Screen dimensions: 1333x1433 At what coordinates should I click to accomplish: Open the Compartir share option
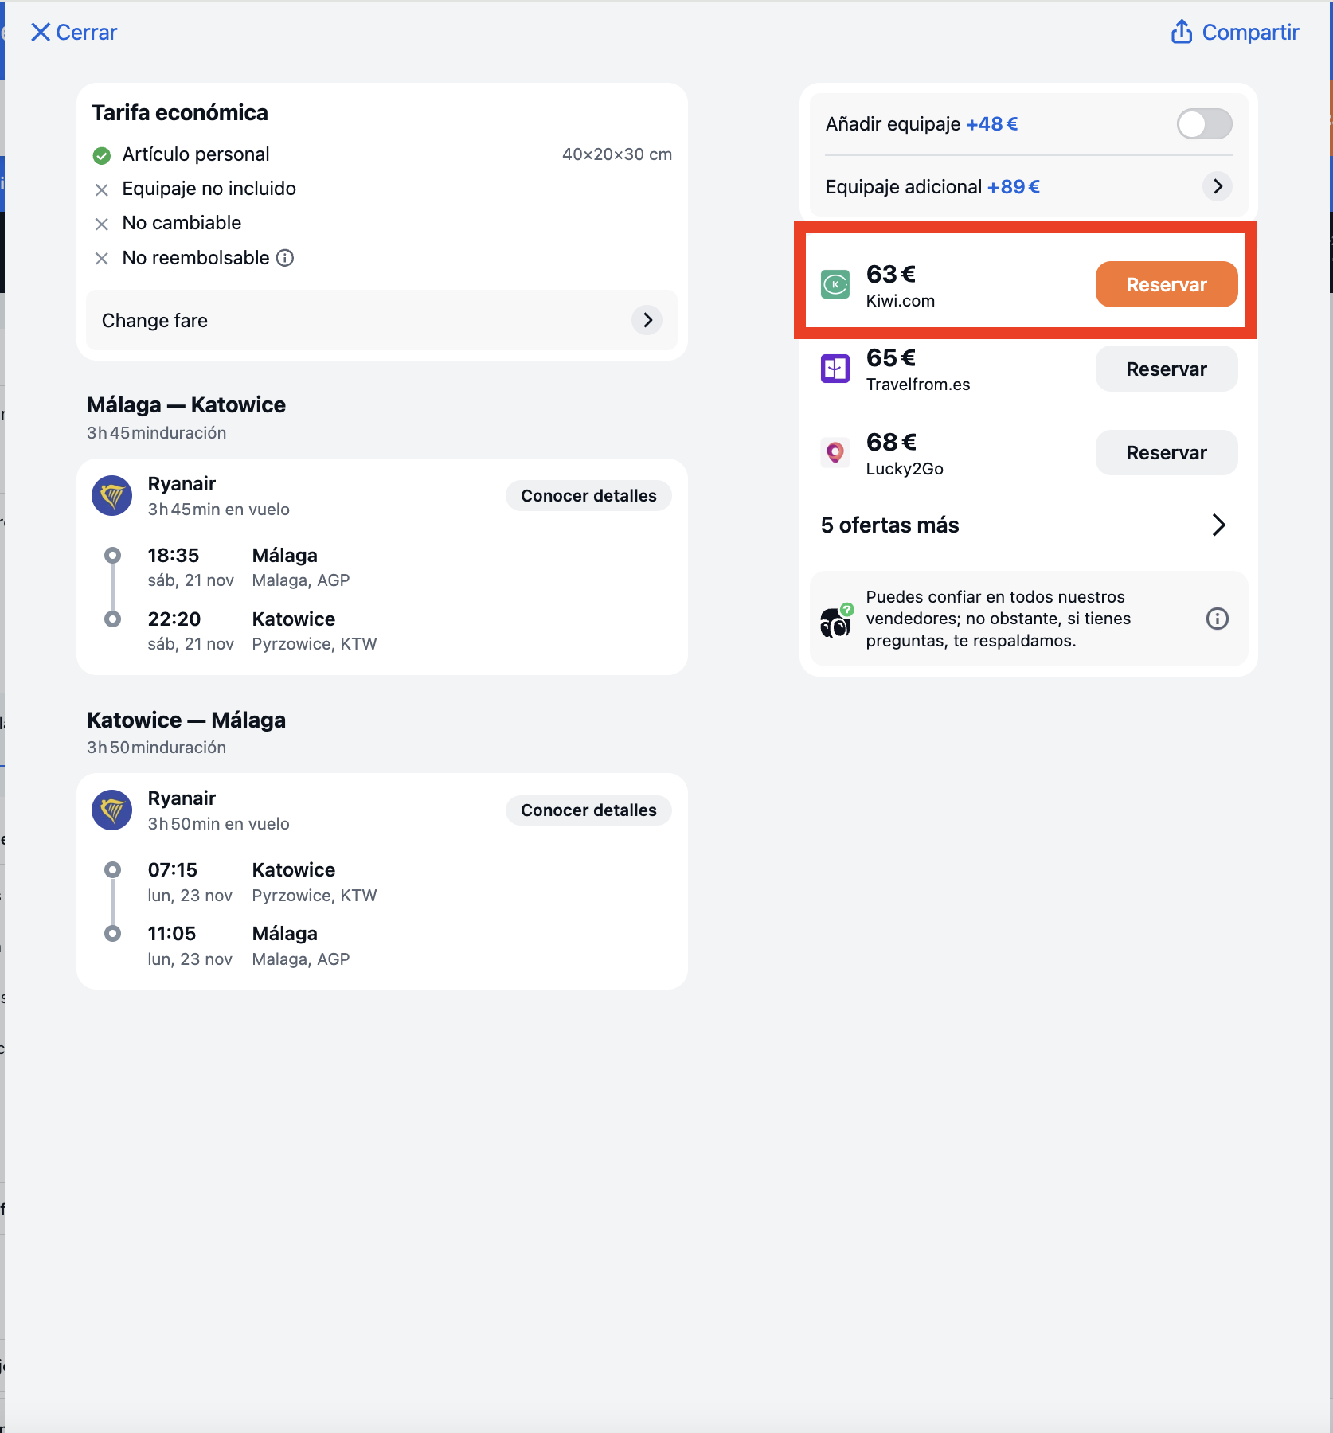click(x=1234, y=33)
